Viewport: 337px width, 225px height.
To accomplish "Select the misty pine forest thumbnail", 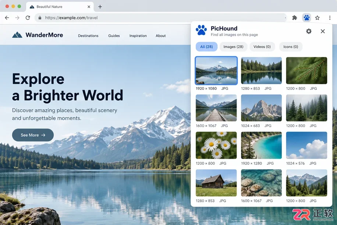I will (x=306, y=108).
